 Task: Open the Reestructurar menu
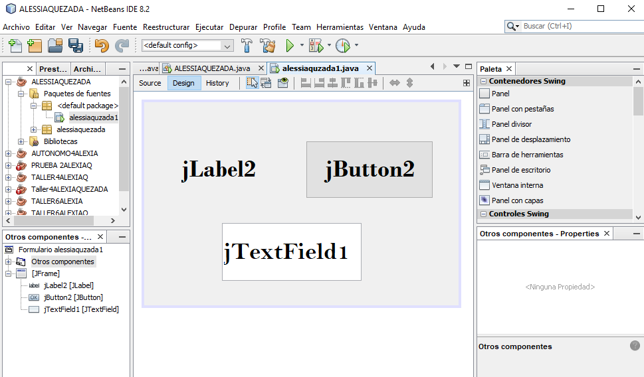click(x=166, y=27)
